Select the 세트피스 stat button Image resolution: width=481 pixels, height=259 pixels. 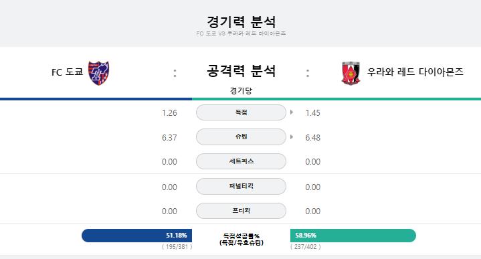[x=241, y=161]
